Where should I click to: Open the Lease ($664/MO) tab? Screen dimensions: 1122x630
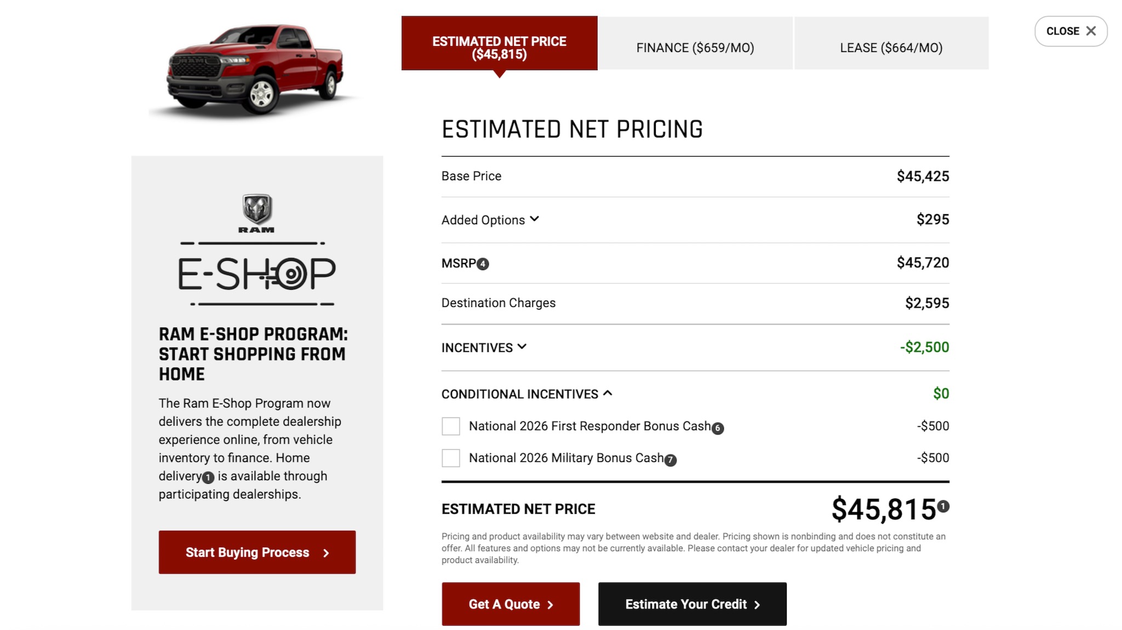[890, 48]
